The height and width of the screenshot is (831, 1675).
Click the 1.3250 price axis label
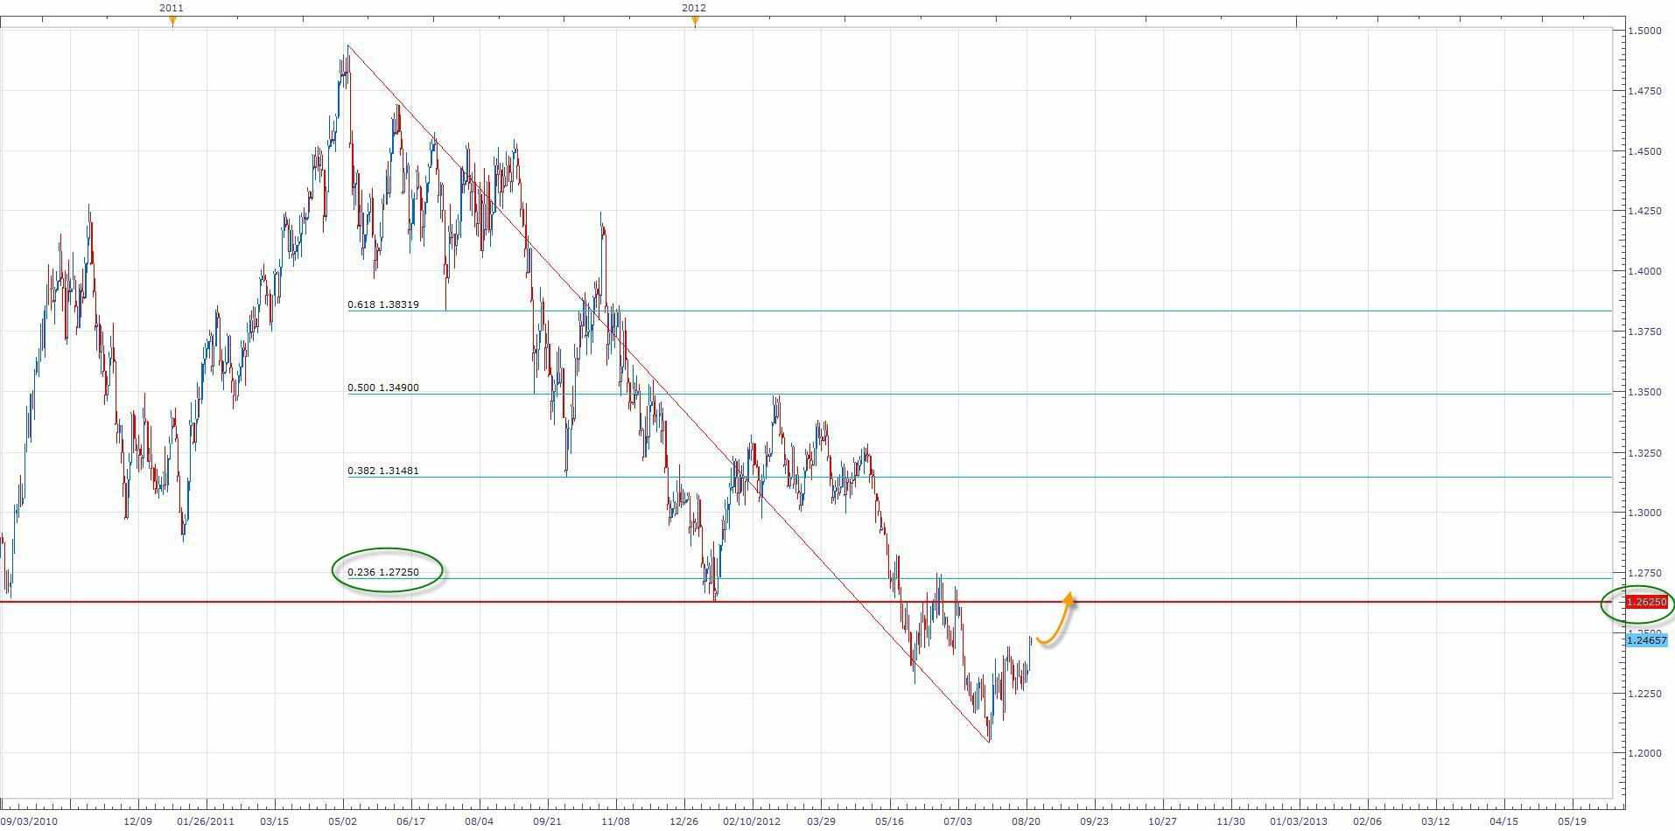1643,453
